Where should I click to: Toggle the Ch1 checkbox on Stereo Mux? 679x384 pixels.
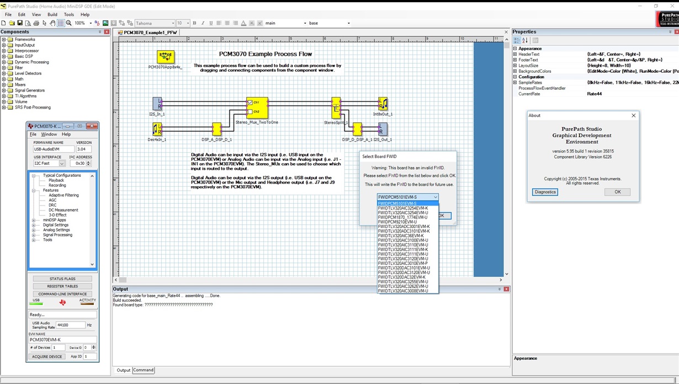point(250,102)
